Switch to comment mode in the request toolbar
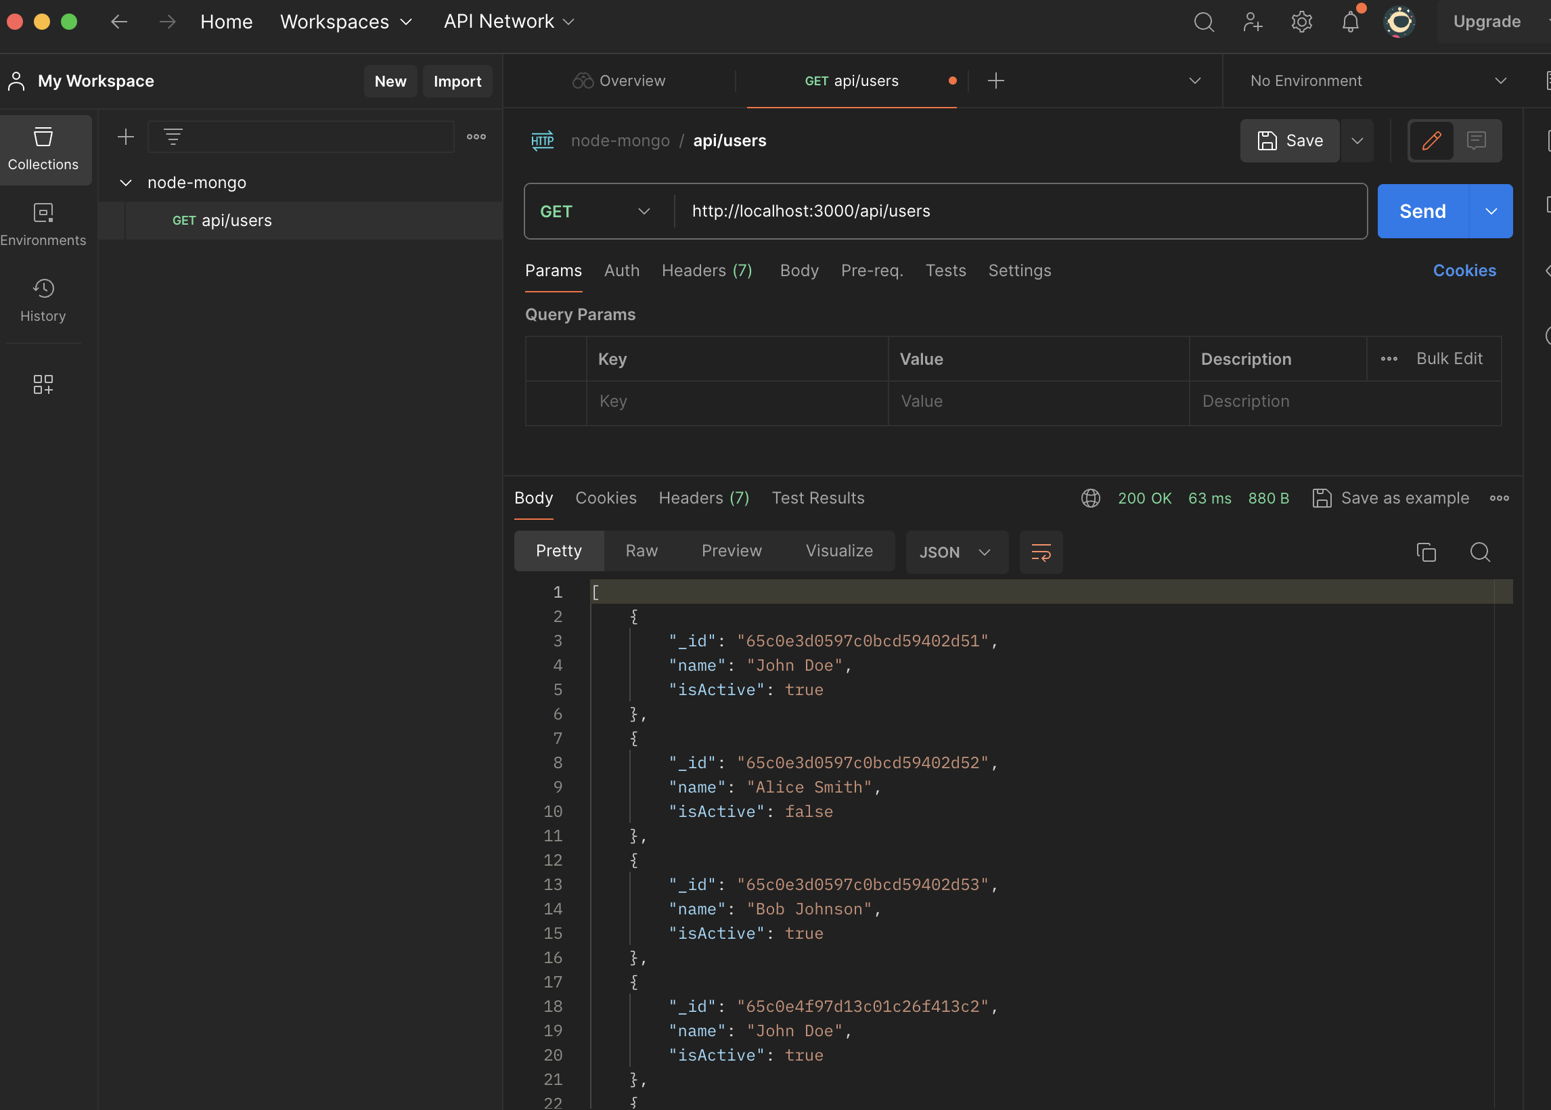Viewport: 1551px width, 1110px height. click(1477, 140)
